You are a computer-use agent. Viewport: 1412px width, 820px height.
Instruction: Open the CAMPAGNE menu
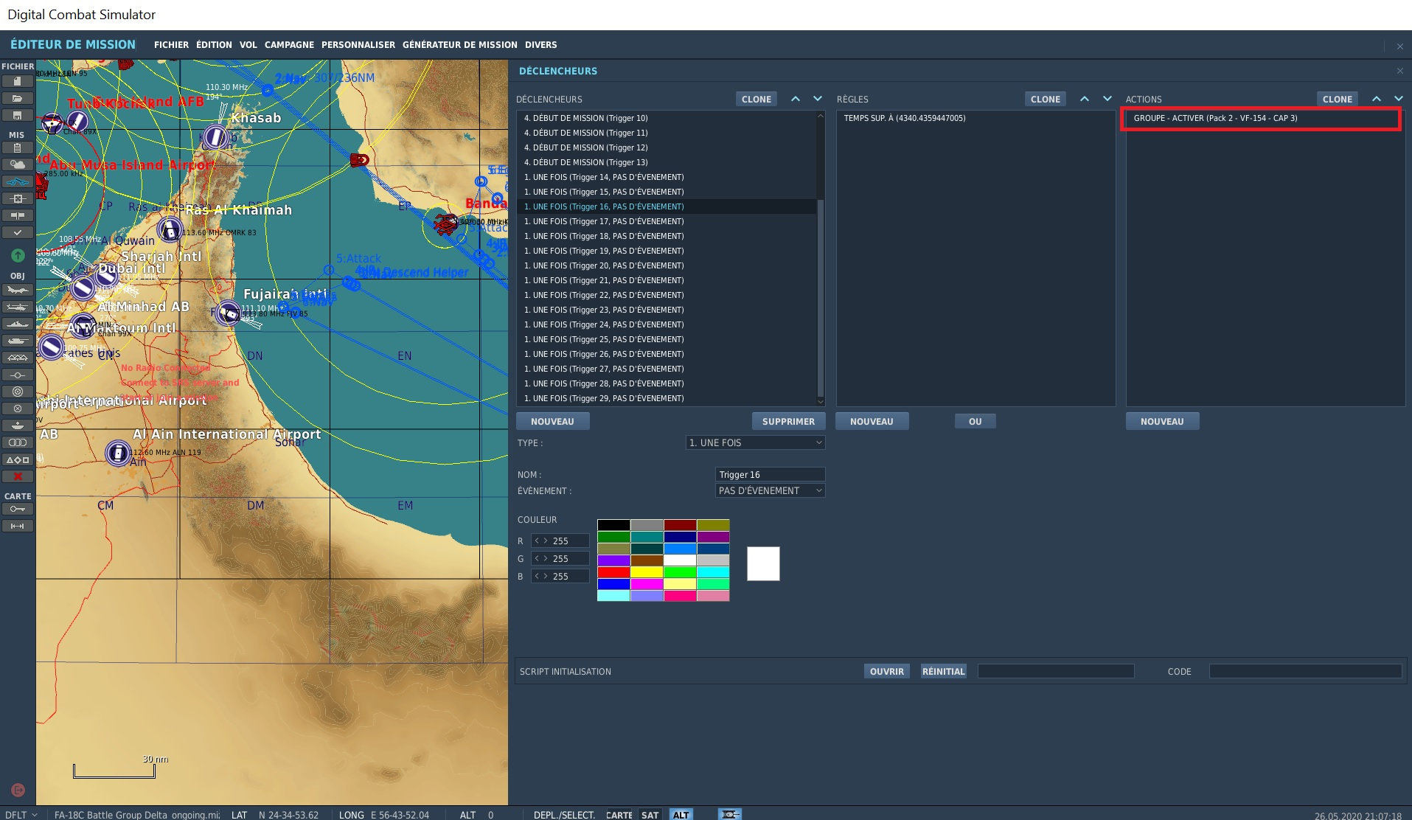point(289,45)
